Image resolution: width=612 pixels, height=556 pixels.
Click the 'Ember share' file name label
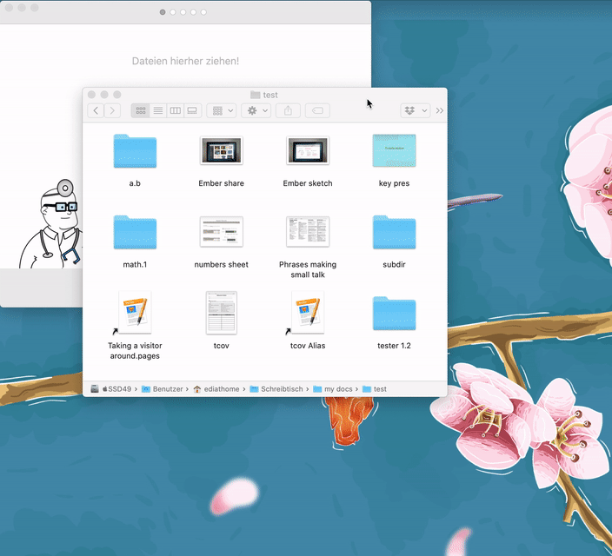point(222,183)
